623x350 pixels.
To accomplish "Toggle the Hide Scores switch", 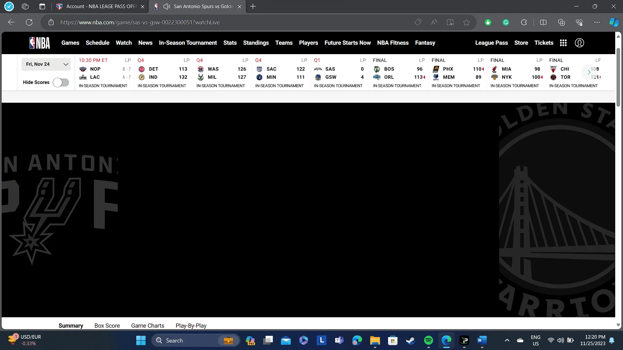I will [61, 82].
